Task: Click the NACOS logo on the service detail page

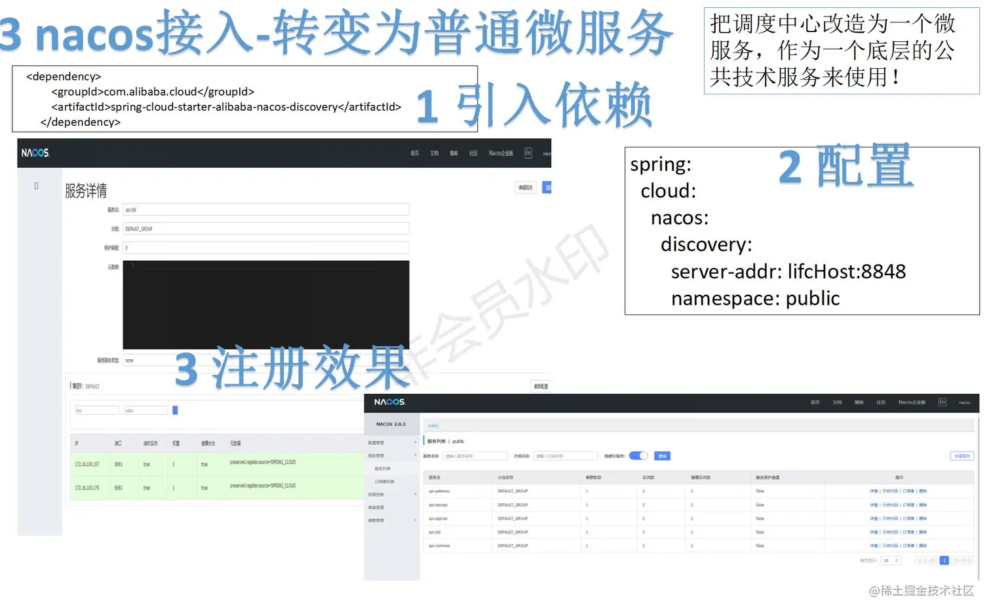Action: [35, 153]
